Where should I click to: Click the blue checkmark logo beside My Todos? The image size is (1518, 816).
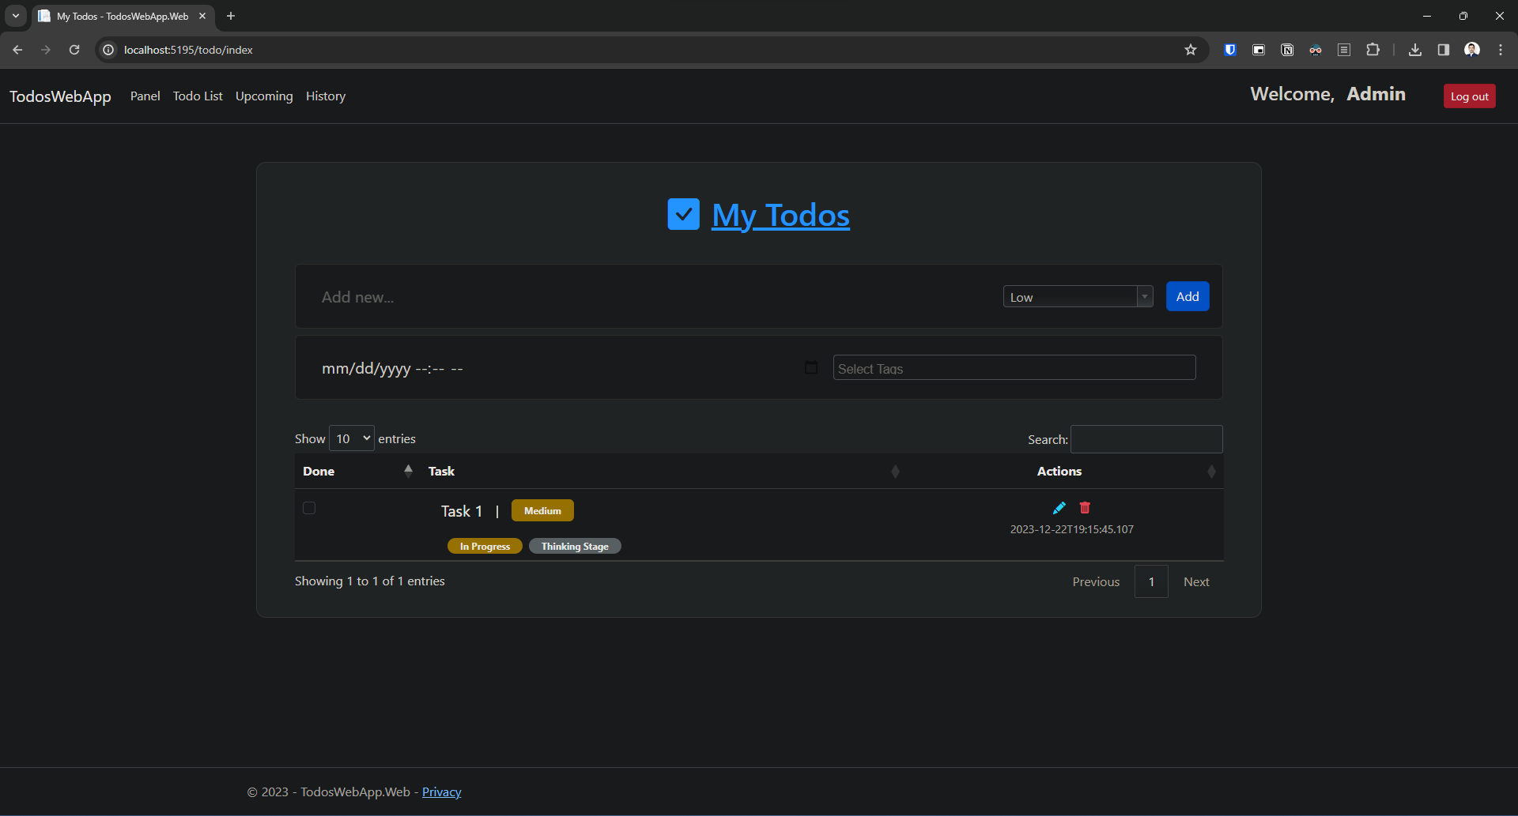click(x=683, y=214)
